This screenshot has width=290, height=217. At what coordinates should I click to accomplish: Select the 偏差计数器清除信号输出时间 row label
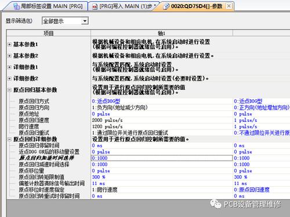[x=52, y=183]
